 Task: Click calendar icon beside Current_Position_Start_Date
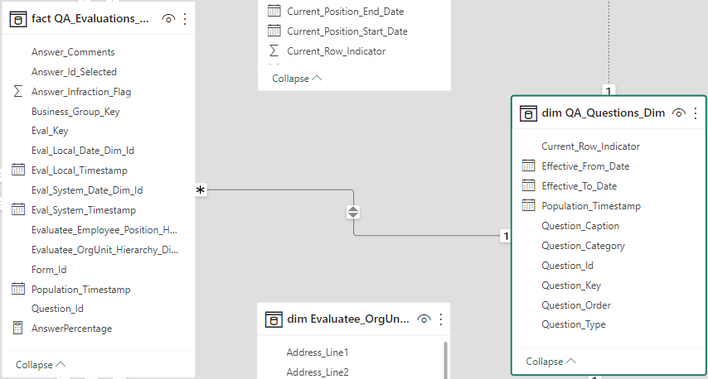274,31
